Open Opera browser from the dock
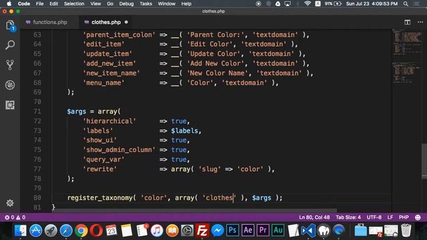The image size is (427, 240). (96, 231)
